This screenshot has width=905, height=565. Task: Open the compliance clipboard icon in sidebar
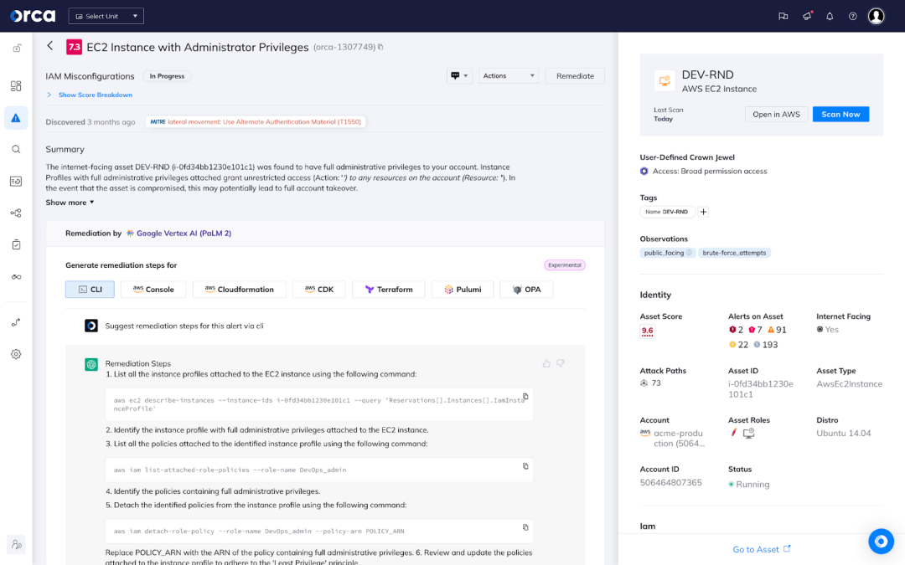16,244
